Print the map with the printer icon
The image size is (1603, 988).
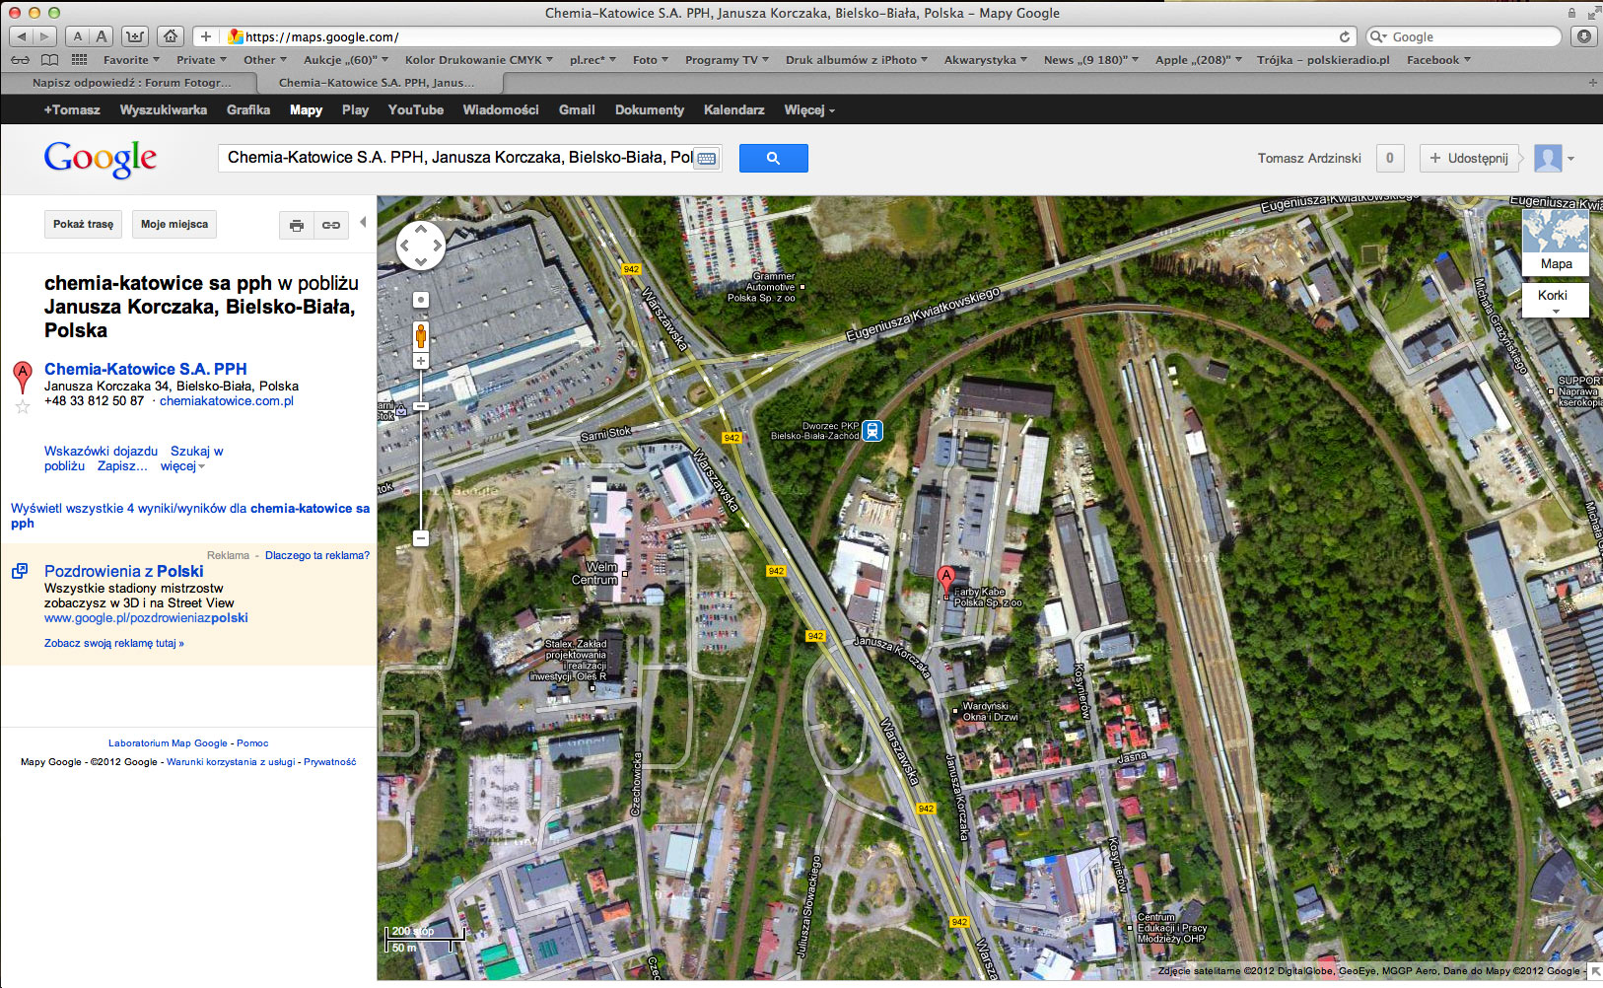pos(296,226)
